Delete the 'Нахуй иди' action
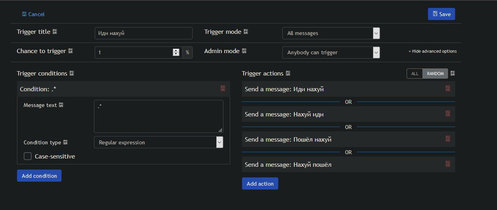The image size is (497, 210). click(x=448, y=114)
